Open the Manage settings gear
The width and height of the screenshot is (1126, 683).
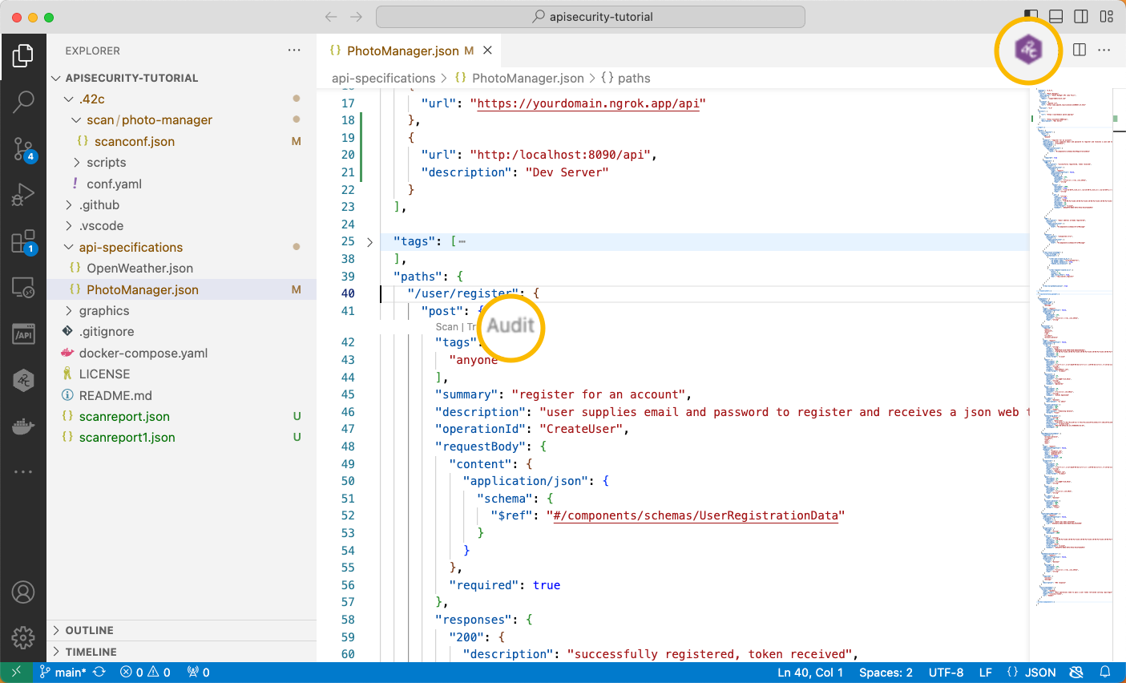[x=23, y=638]
